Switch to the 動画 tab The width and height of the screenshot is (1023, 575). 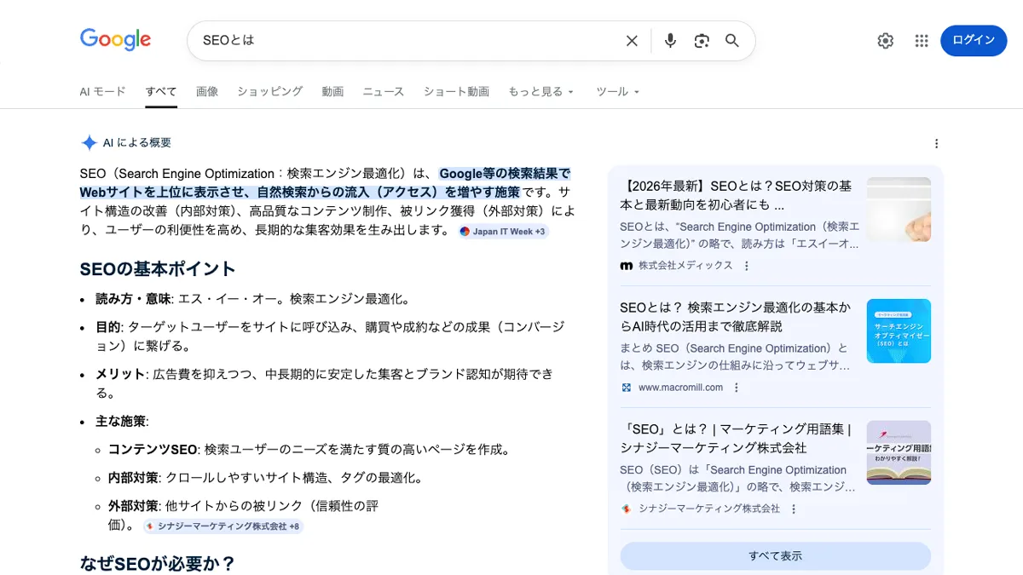[332, 91]
